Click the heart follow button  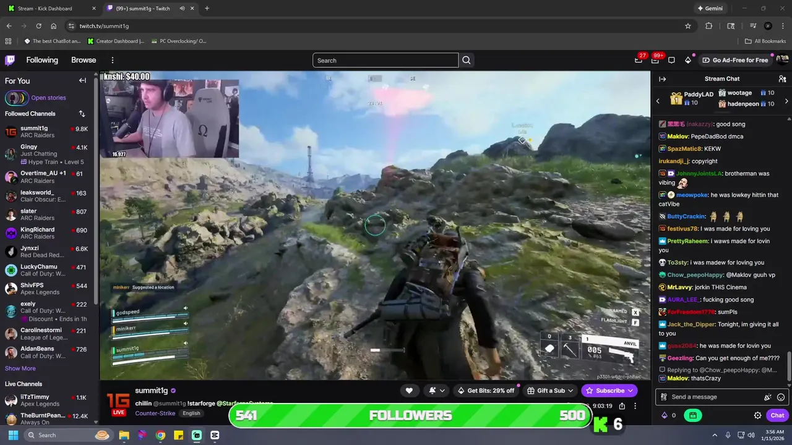tap(409, 390)
